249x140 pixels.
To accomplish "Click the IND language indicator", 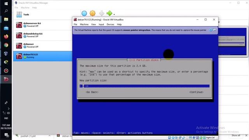I will (6, 118).
